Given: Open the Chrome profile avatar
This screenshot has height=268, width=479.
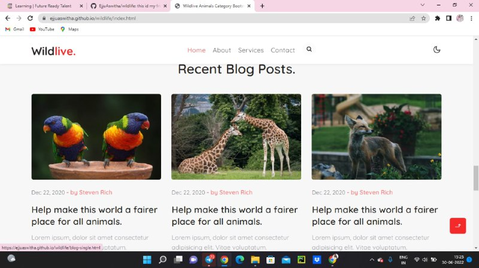Looking at the screenshot, I should coord(460,19).
